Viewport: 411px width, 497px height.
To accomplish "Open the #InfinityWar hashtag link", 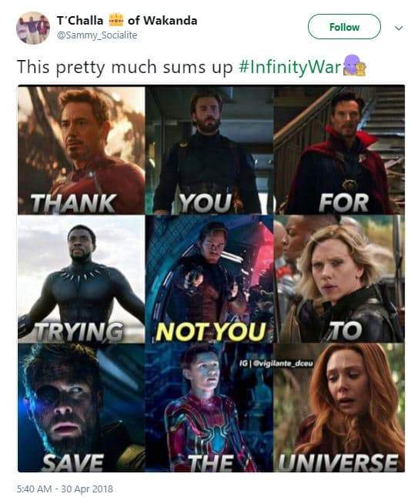I will tap(289, 67).
